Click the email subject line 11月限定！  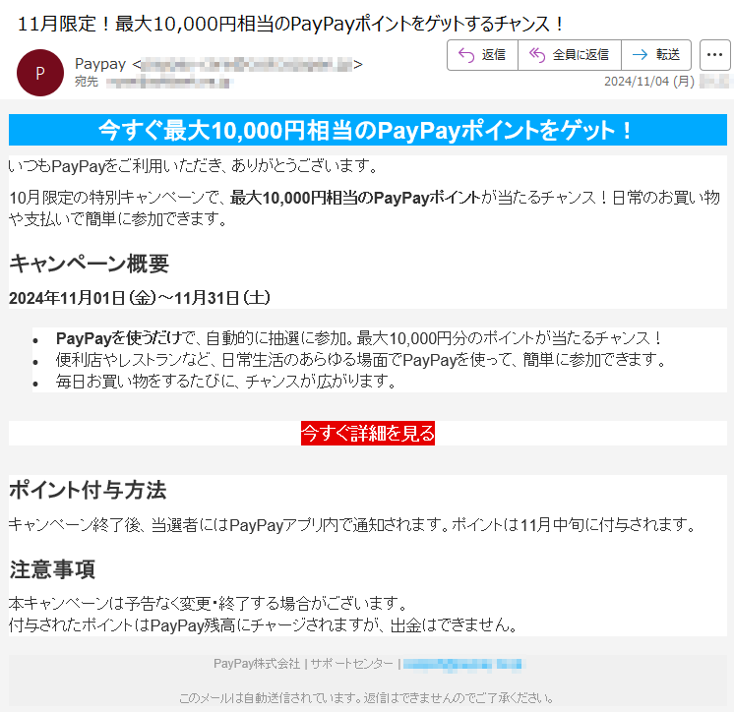coord(290,24)
